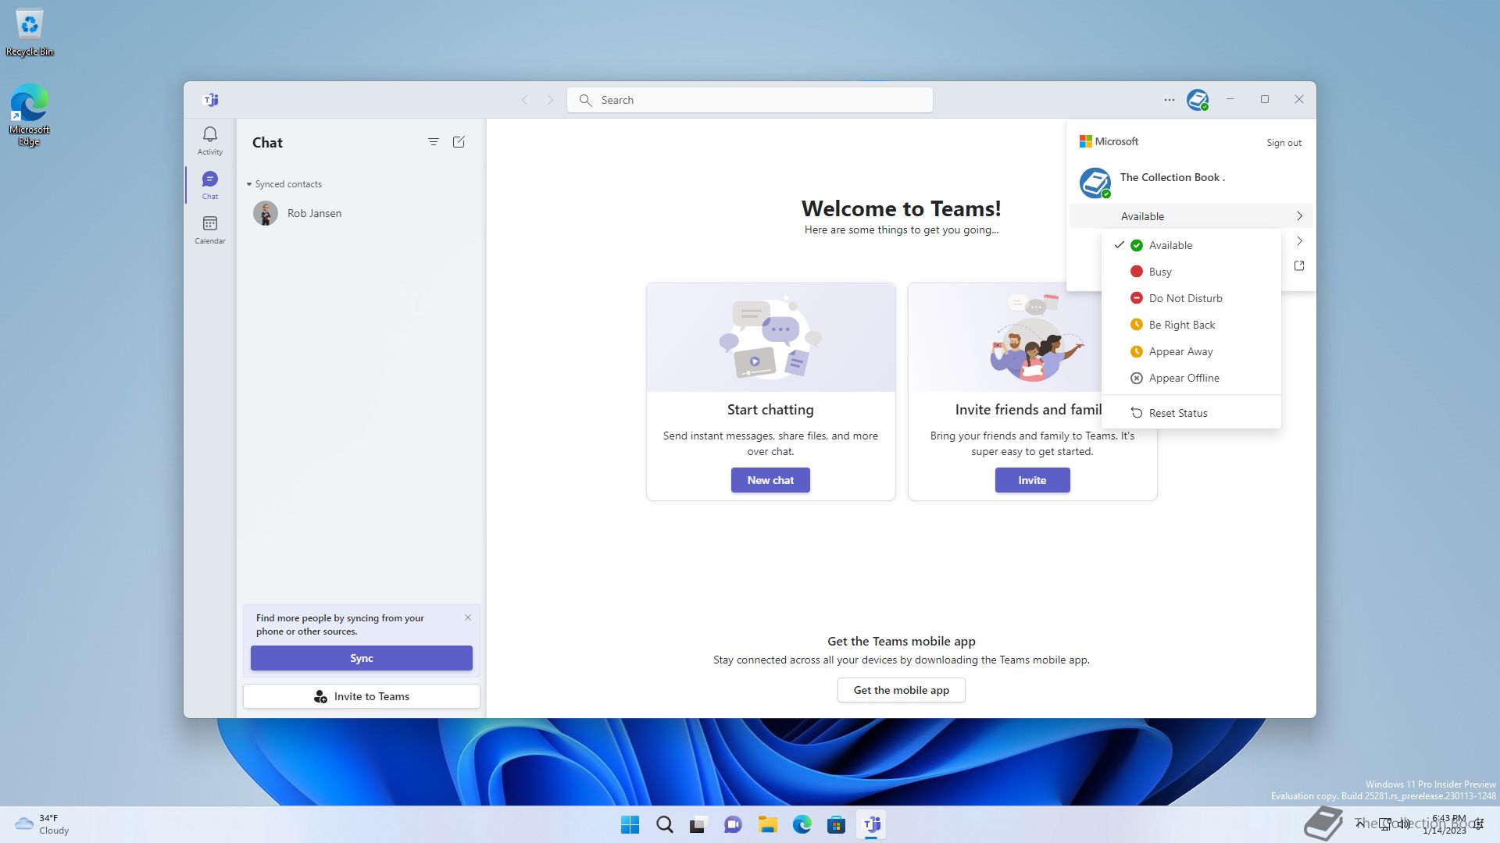
Task: Click into the Search box
Action: click(750, 100)
